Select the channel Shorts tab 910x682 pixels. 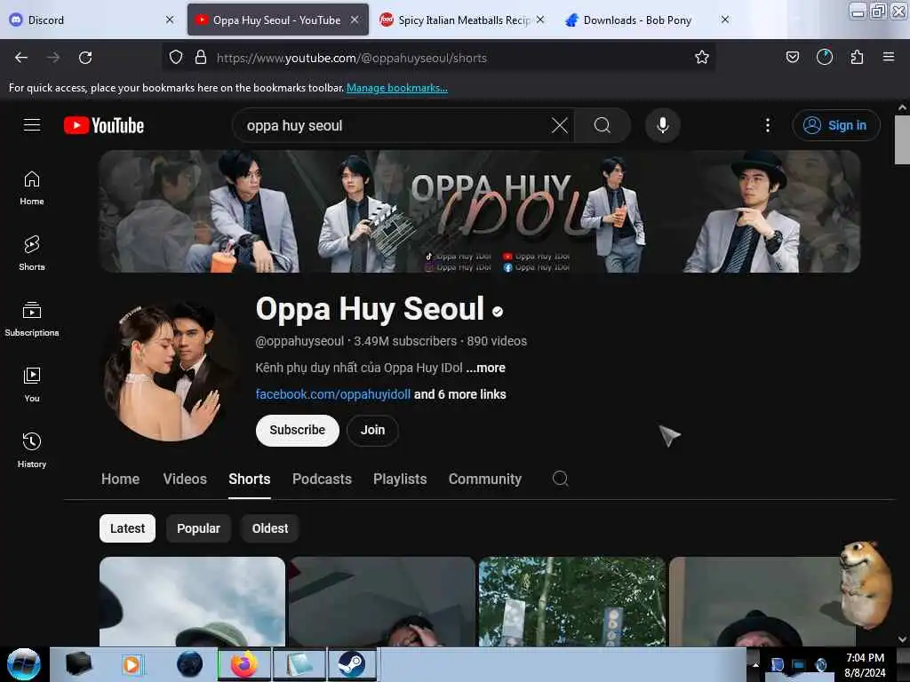pyautogui.click(x=249, y=479)
